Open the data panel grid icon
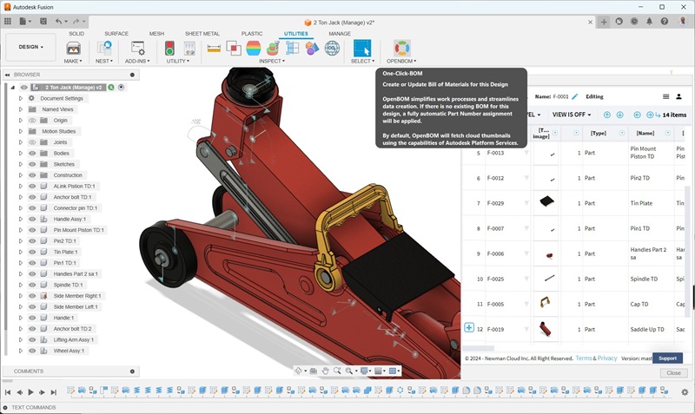The width and height of the screenshot is (695, 414). click(8, 21)
